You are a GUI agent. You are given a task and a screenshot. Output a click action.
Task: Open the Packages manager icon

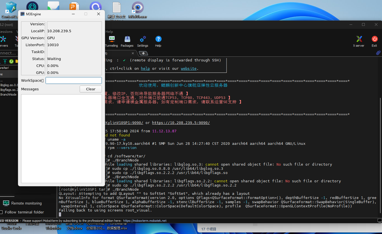tap(127, 41)
